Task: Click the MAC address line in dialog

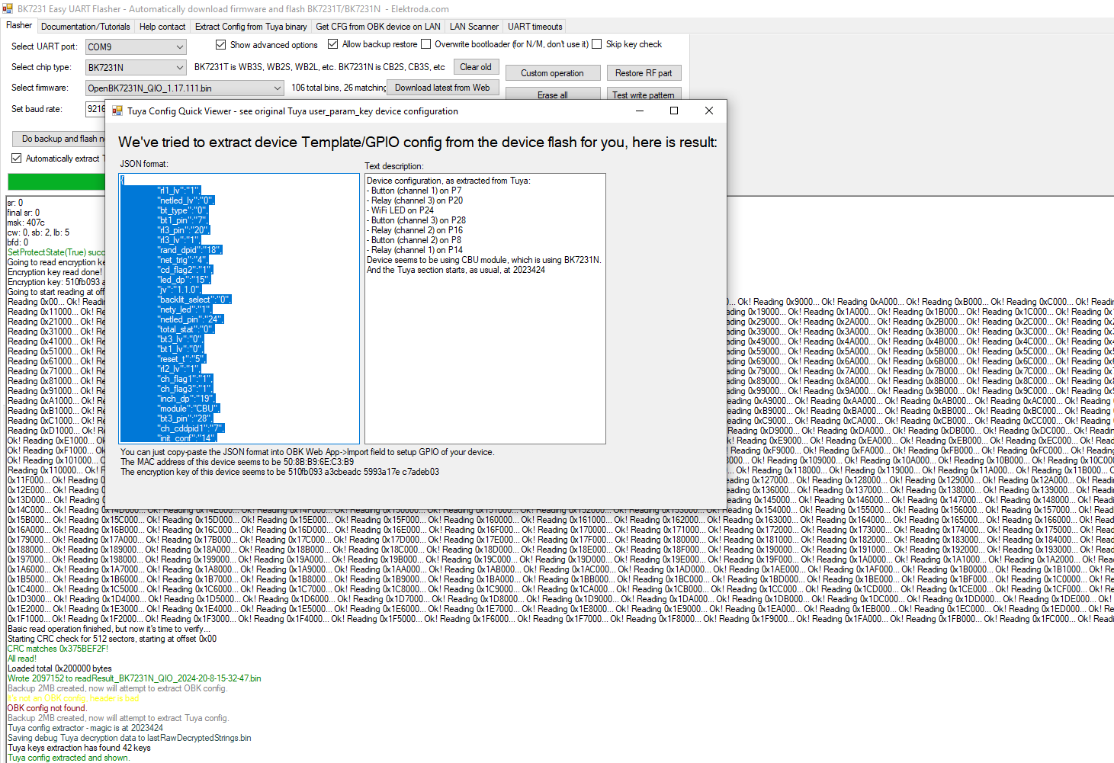Action: (x=237, y=462)
